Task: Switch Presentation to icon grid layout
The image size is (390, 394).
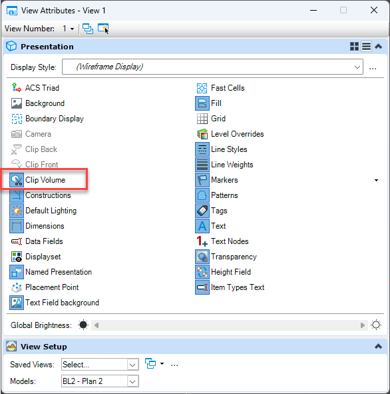Action: 354,47
